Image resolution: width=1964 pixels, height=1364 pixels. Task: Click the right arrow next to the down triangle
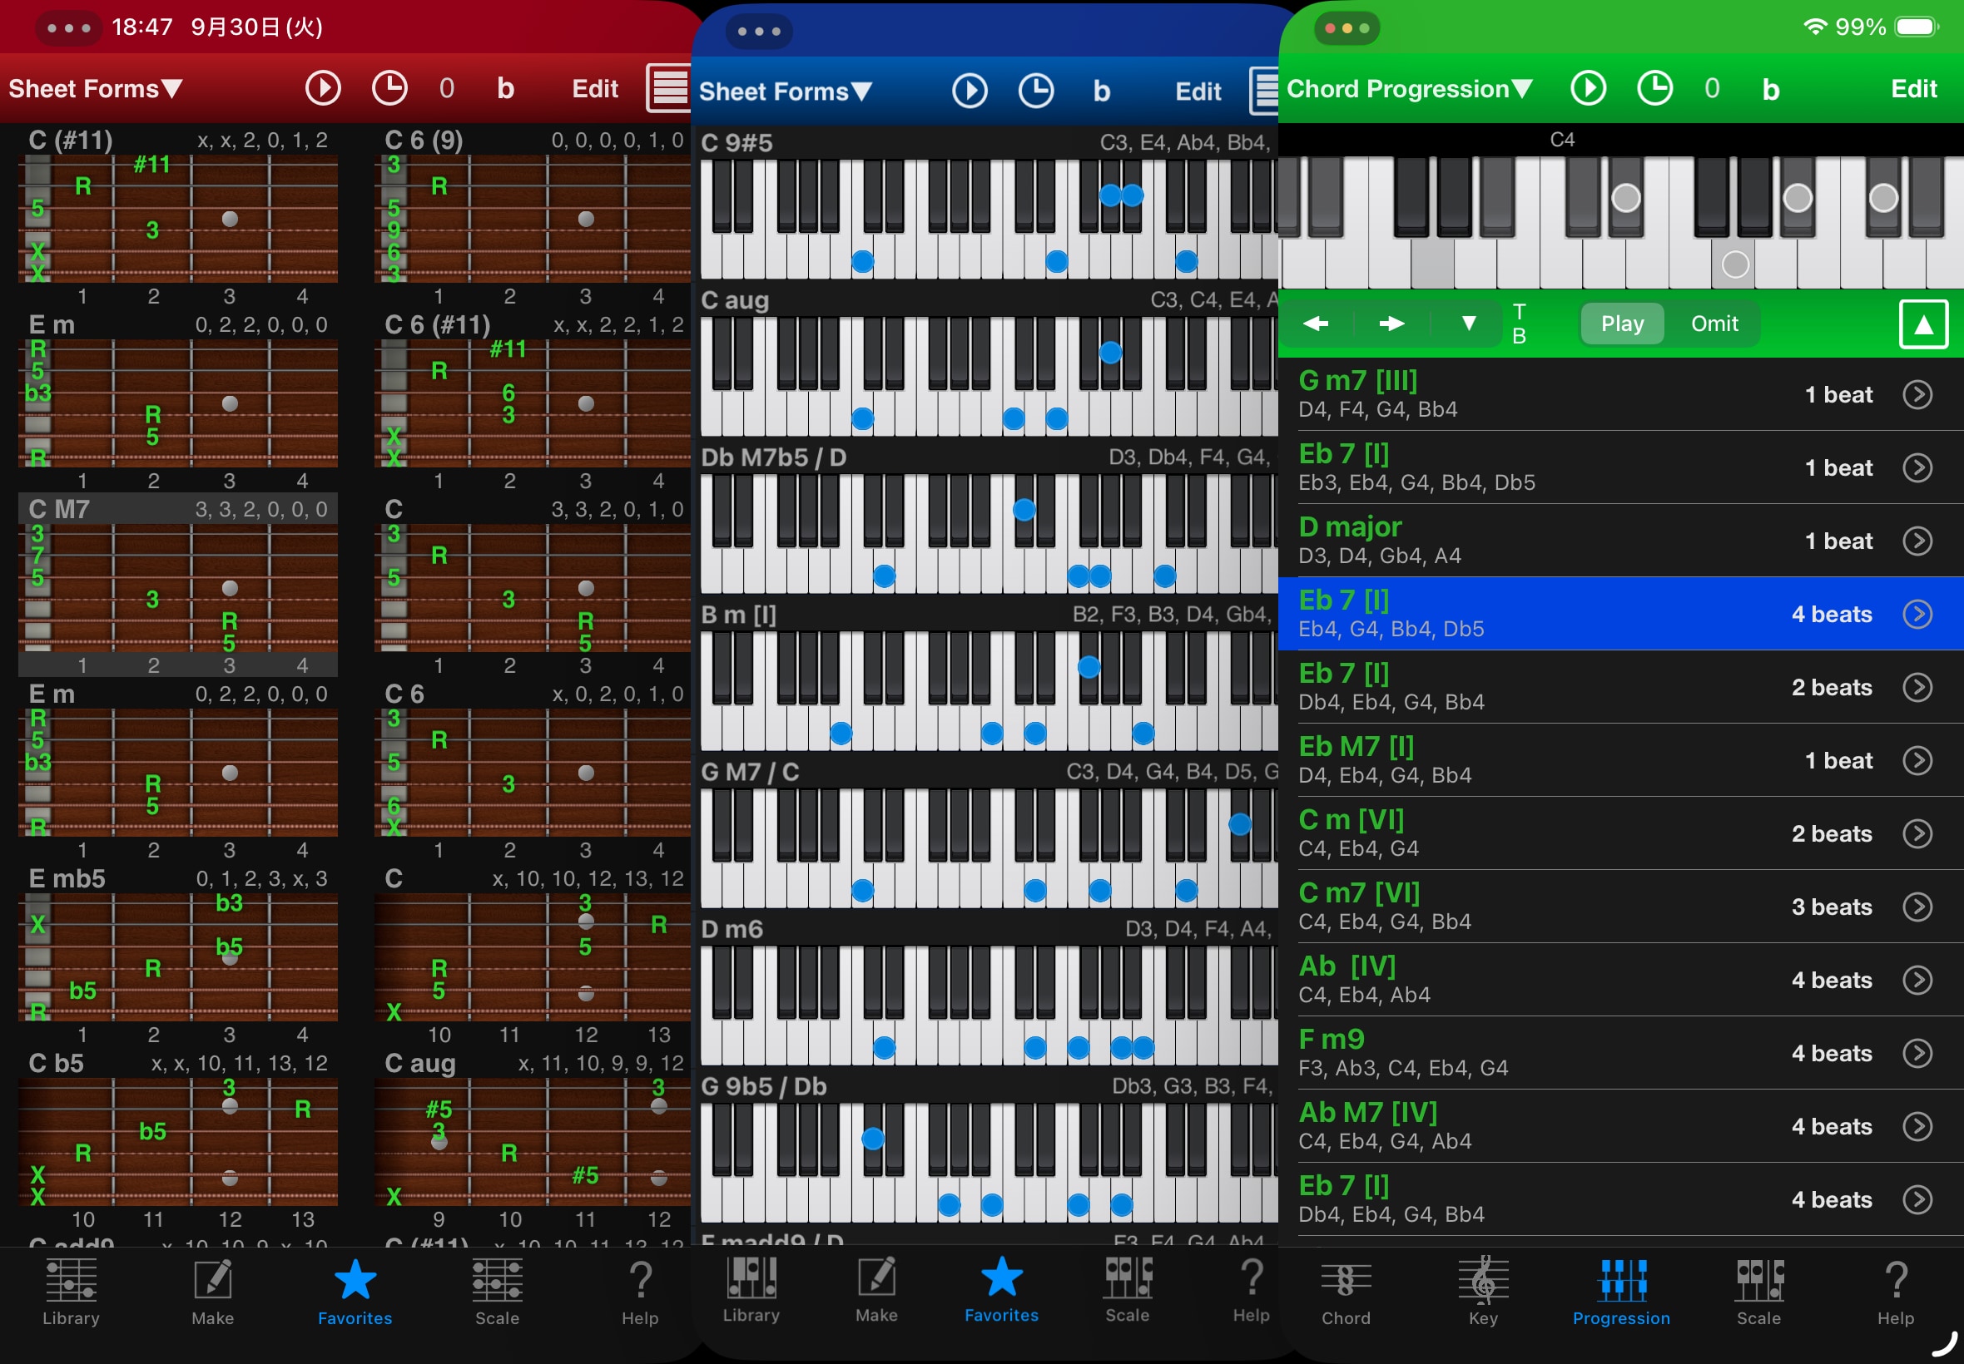click(1391, 323)
